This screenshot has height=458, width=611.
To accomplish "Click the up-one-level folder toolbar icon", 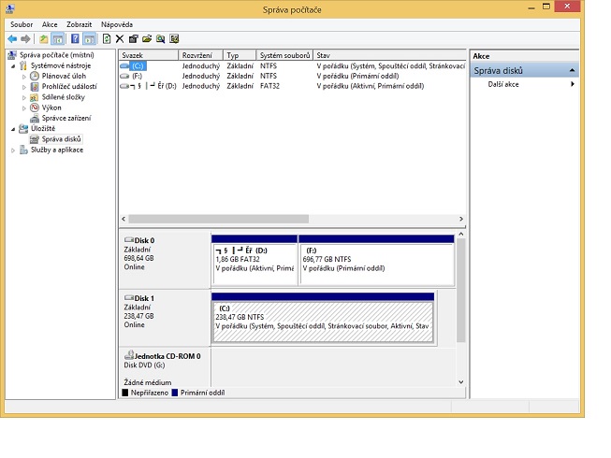I will [x=44, y=39].
